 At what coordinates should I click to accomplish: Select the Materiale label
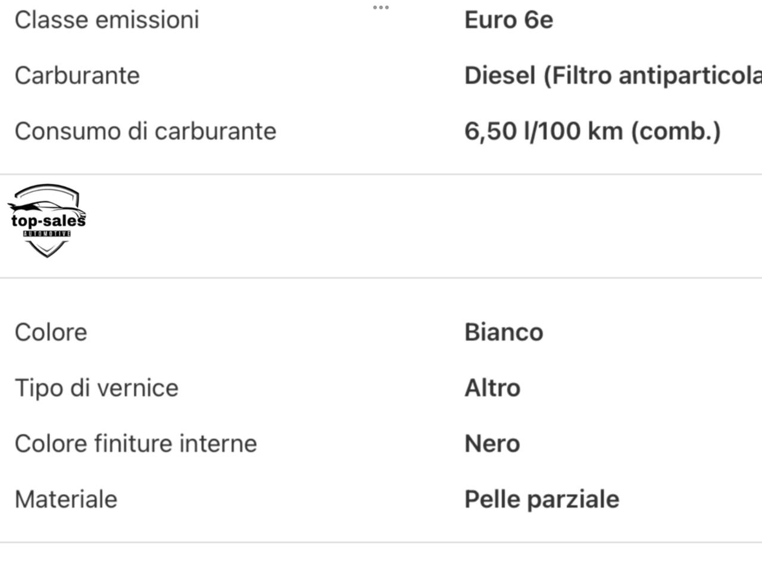point(66,499)
